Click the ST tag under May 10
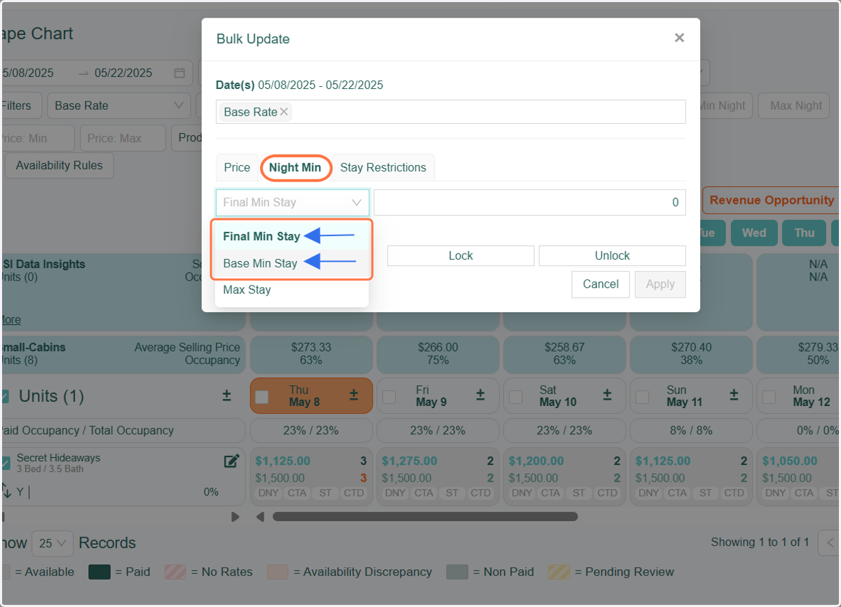The height and width of the screenshot is (607, 841). click(x=579, y=493)
